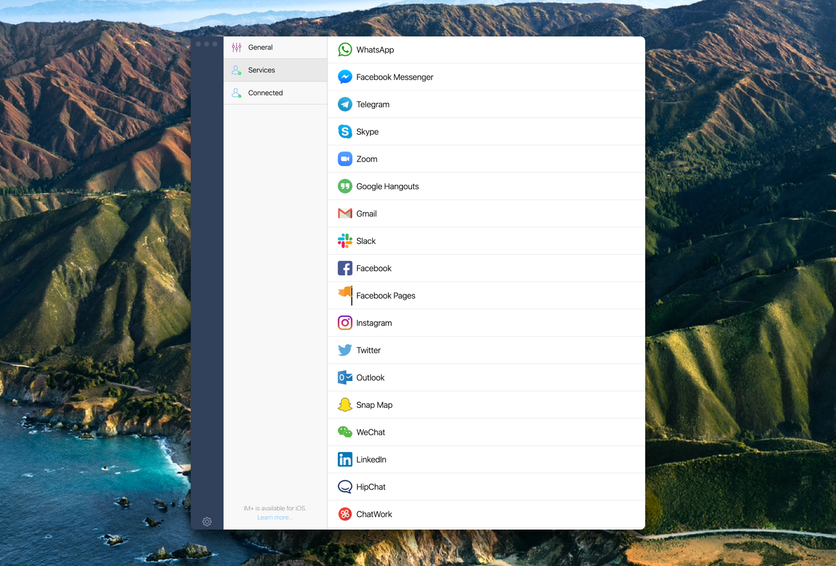
Task: Switch to the Connected tab
Action: point(275,93)
